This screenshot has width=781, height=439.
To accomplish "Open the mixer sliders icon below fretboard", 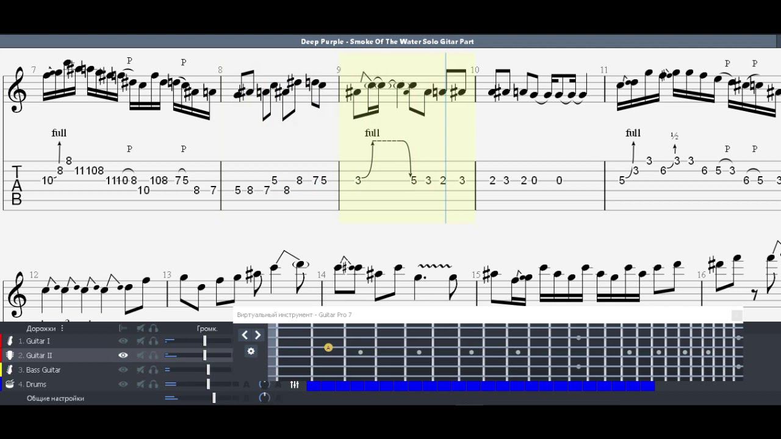I will 295,385.
